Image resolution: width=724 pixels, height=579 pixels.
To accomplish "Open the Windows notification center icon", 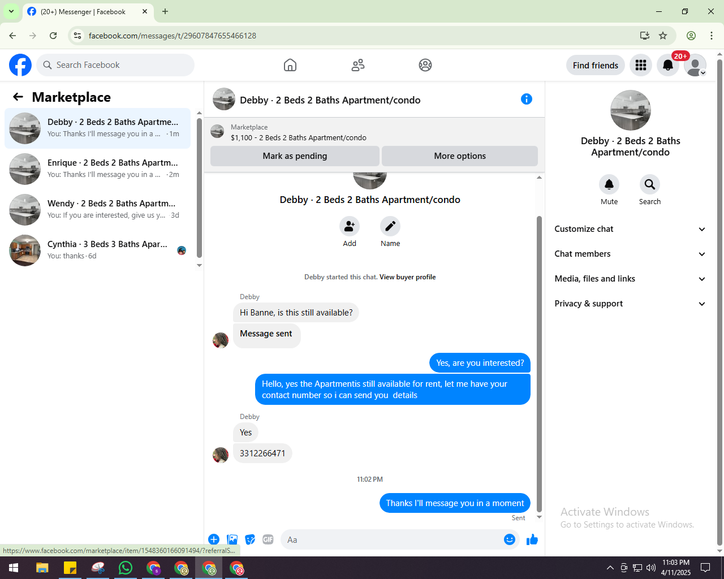I will [705, 568].
